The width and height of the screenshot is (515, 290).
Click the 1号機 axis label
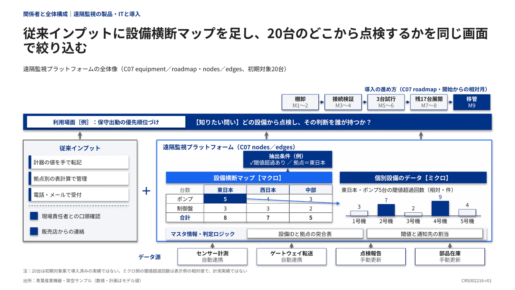[x=359, y=221]
